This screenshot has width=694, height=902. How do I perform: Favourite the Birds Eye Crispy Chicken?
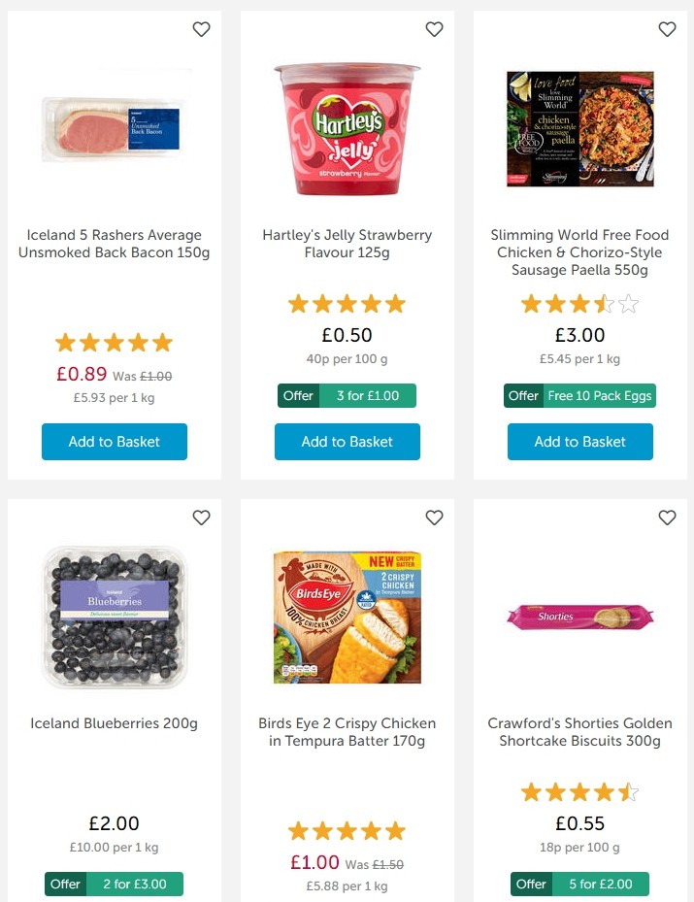pos(434,518)
